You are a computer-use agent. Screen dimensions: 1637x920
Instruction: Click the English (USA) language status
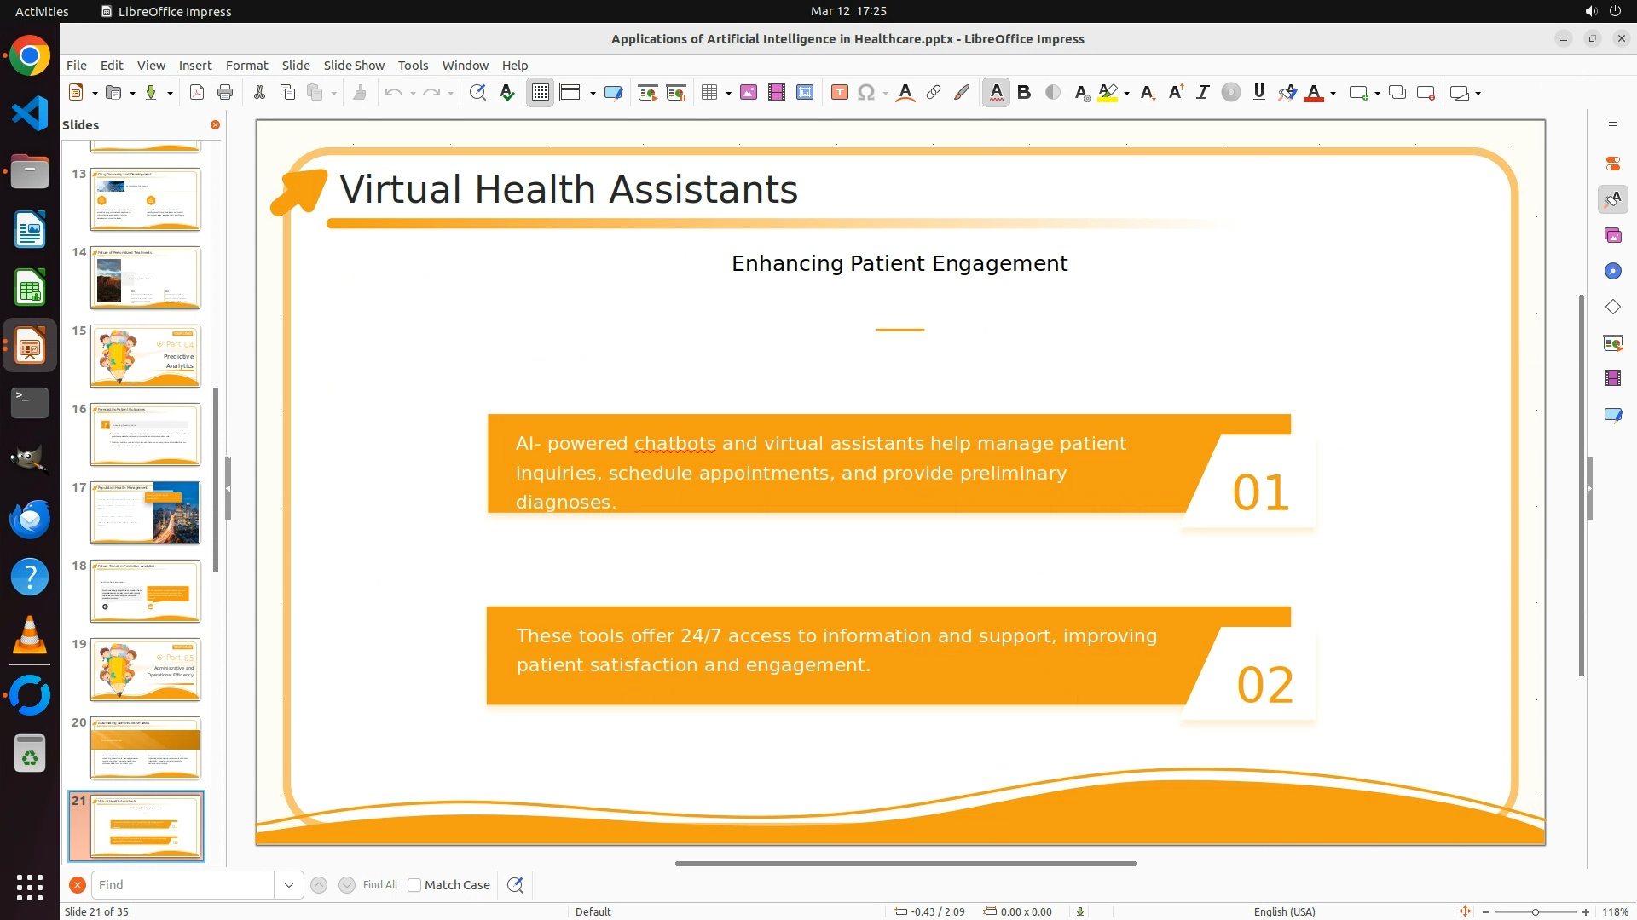coord(1284,911)
